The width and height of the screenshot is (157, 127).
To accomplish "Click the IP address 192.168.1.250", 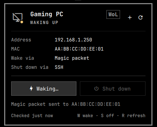I will coord(73,40).
